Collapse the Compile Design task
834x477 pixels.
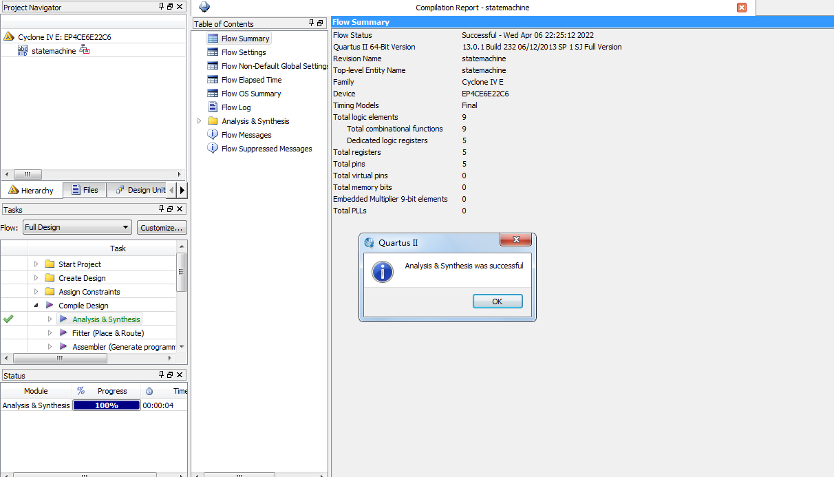tap(36, 306)
